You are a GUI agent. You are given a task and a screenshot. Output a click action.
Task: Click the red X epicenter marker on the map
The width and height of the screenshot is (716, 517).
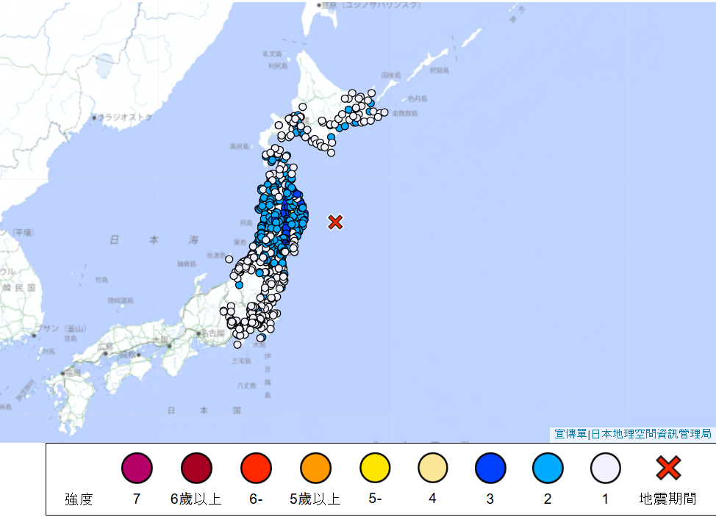[335, 222]
